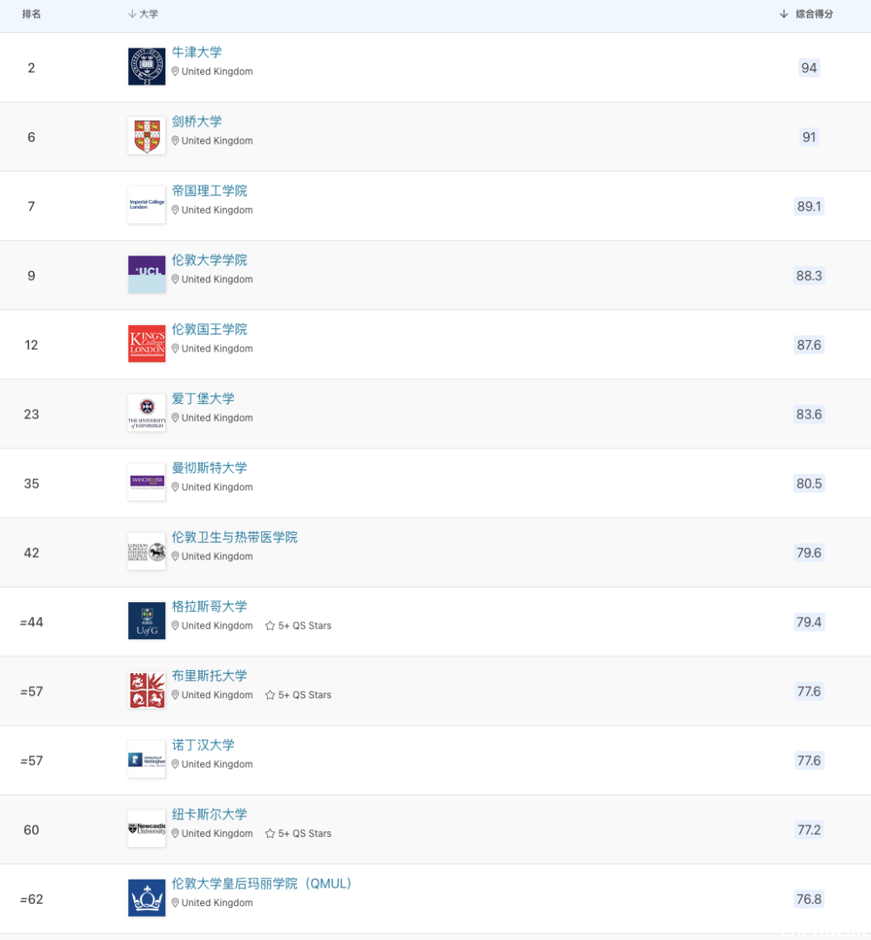Viewport: 871px width, 940px height.
Task: Click 5+ QS Stars badge for 纽卡斯尔大学
Action: [x=298, y=834]
